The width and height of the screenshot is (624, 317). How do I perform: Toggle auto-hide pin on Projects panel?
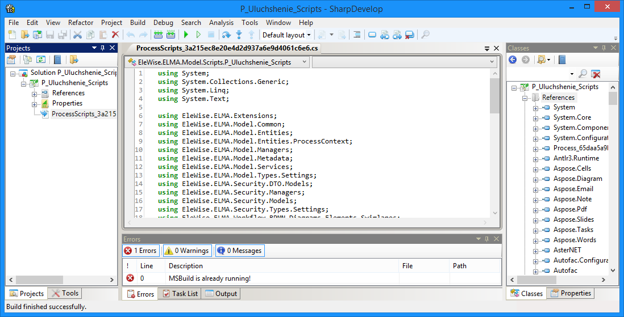pyautogui.click(x=103, y=48)
